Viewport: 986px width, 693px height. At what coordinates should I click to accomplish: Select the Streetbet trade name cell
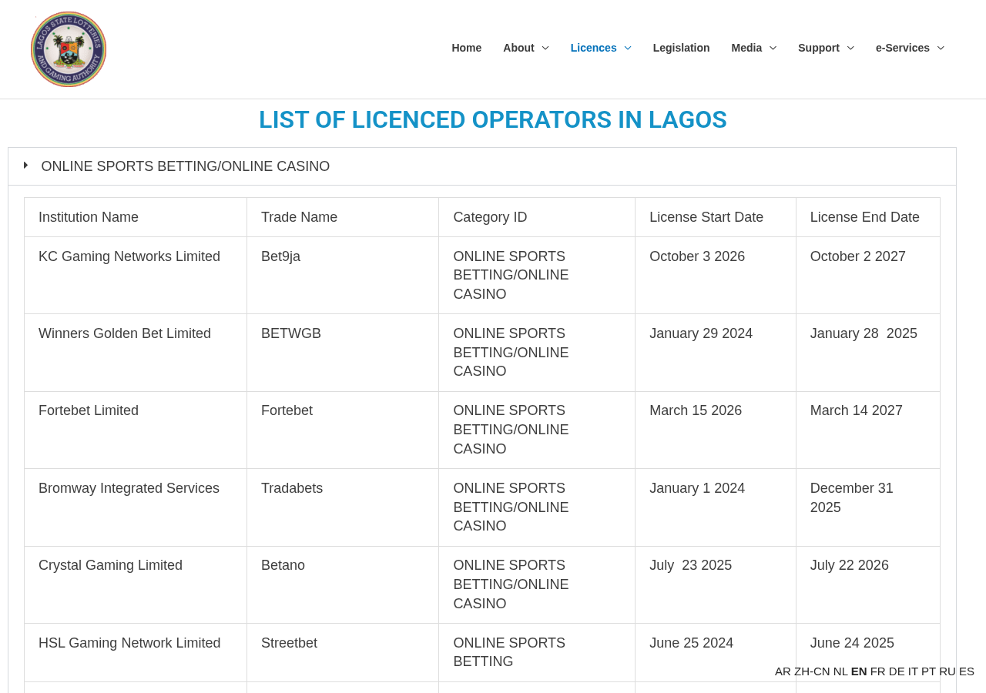(343, 652)
